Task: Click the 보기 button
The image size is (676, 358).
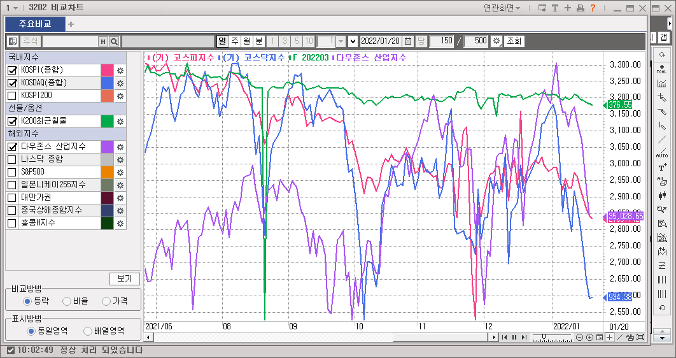Action: pos(125,279)
